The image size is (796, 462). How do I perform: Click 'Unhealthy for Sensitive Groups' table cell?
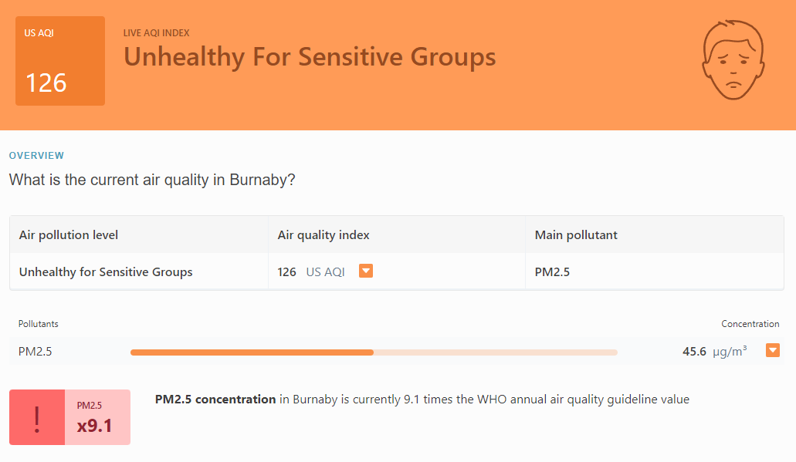106,271
